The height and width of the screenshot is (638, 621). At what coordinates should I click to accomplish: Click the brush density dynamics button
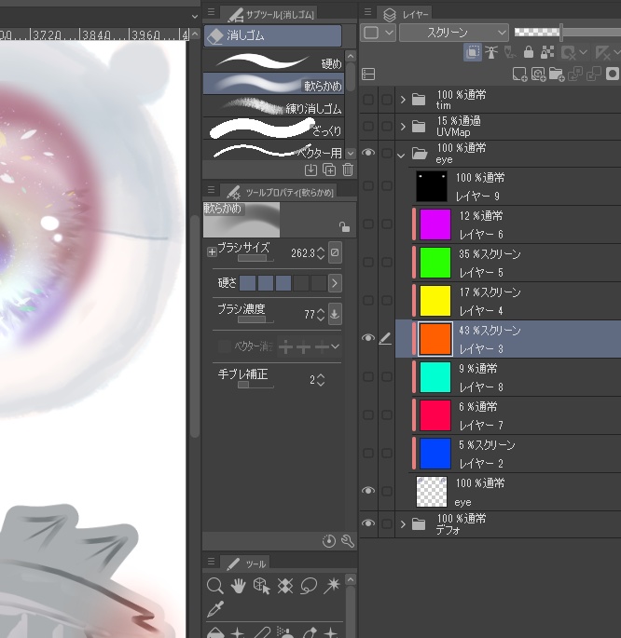click(335, 314)
